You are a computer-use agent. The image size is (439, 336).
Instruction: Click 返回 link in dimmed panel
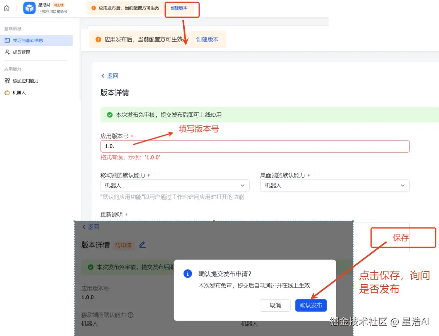coord(91,227)
